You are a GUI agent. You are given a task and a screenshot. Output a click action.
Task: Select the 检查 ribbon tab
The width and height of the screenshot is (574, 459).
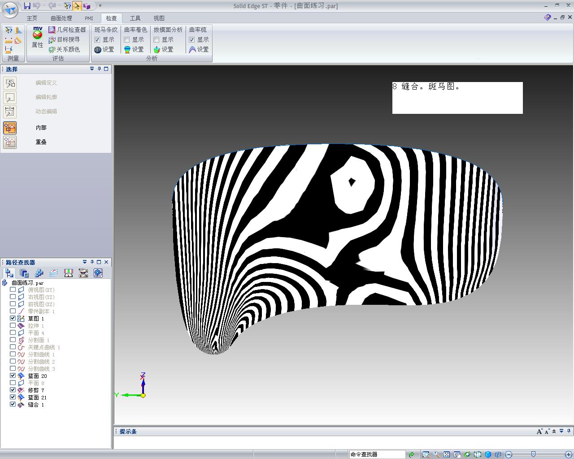111,18
